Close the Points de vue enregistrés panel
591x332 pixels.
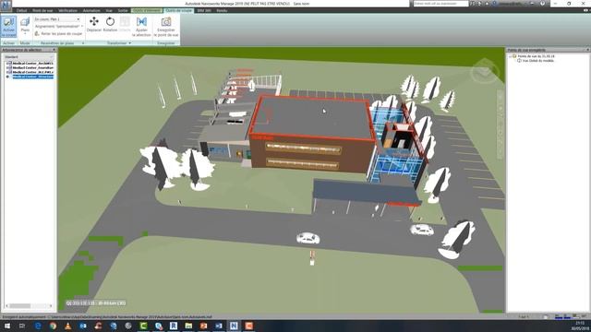tap(587, 50)
